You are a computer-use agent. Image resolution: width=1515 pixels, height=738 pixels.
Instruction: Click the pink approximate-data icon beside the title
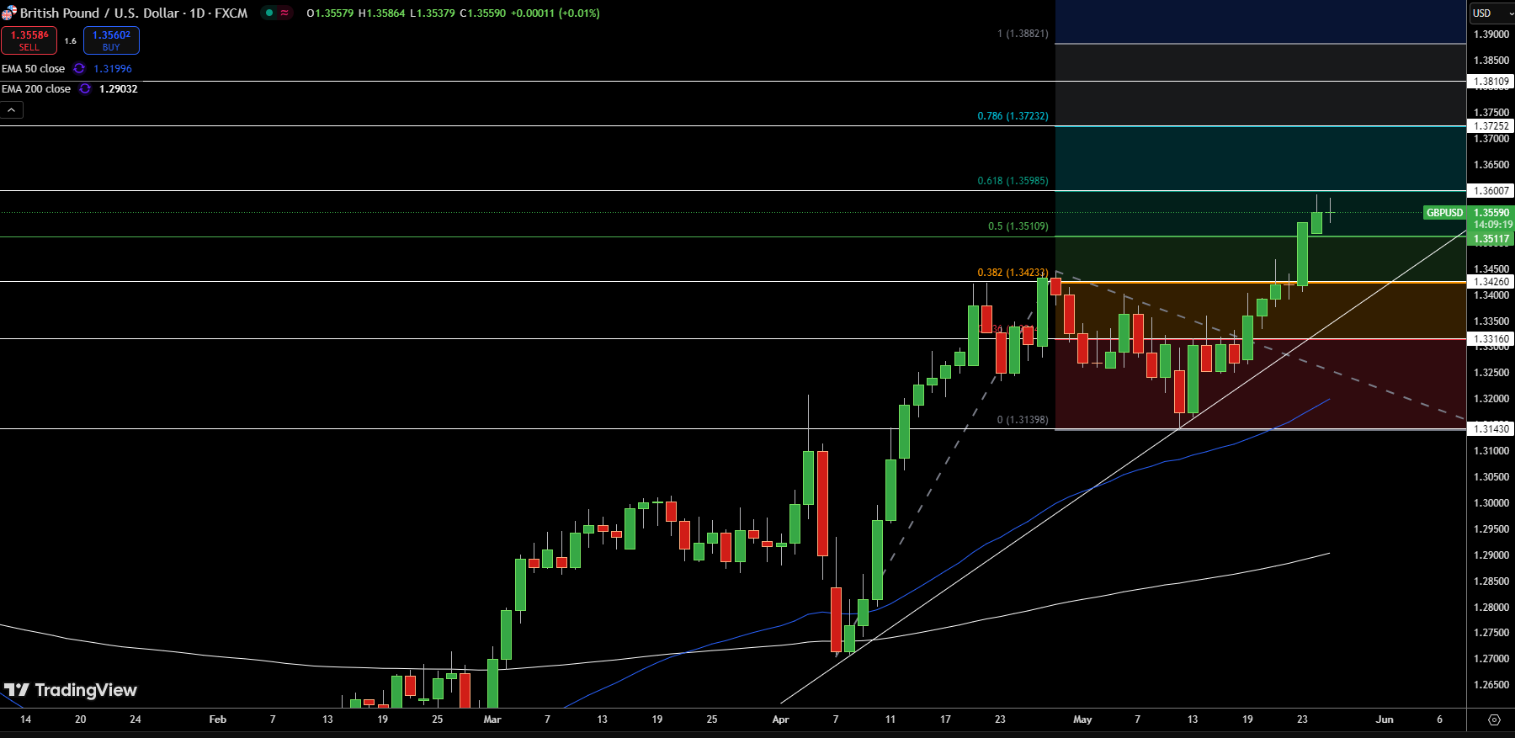[x=284, y=13]
